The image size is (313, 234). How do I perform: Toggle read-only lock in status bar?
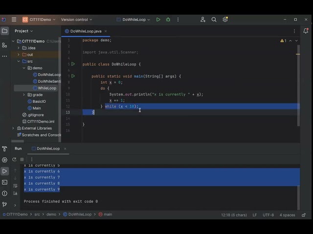tap(304, 215)
